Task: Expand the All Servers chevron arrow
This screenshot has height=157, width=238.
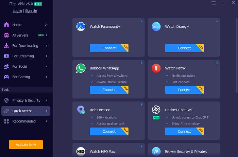Action: pos(46,35)
